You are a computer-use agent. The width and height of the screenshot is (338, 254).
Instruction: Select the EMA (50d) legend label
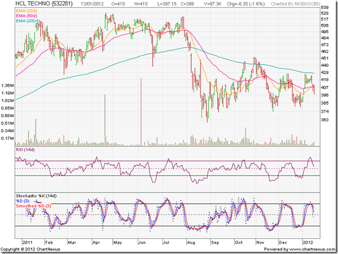27,16
